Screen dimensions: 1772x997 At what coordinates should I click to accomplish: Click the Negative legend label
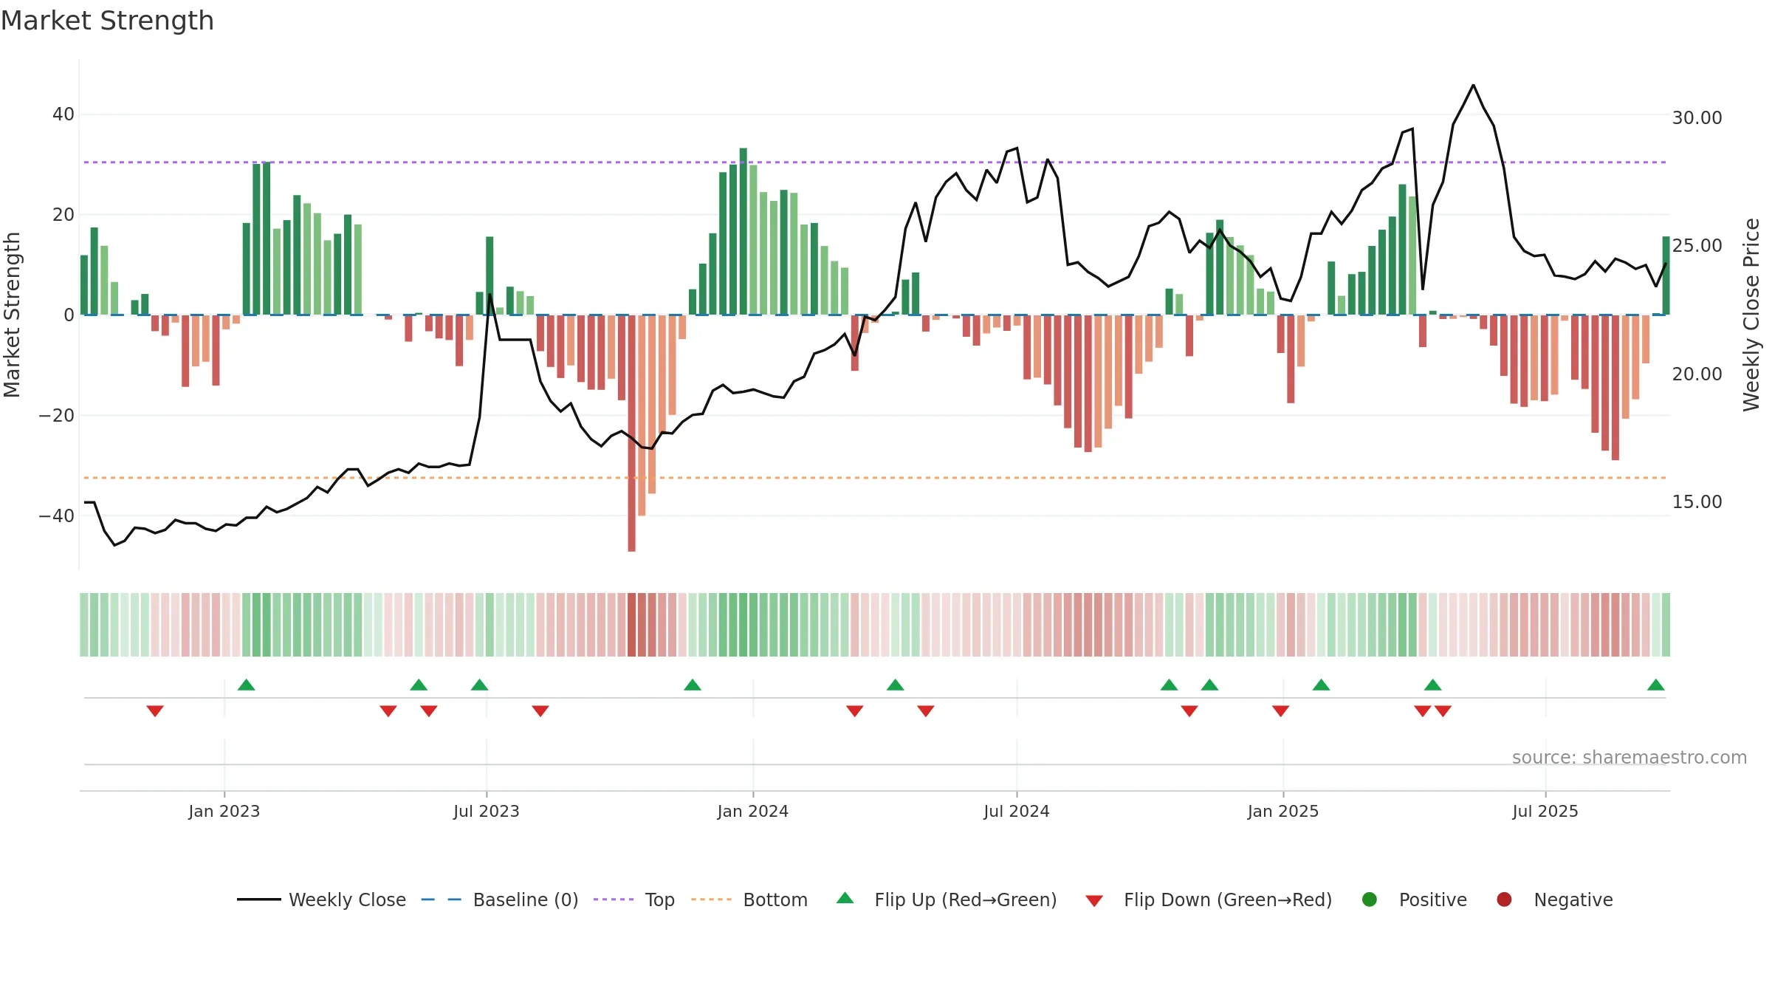coord(1573,900)
